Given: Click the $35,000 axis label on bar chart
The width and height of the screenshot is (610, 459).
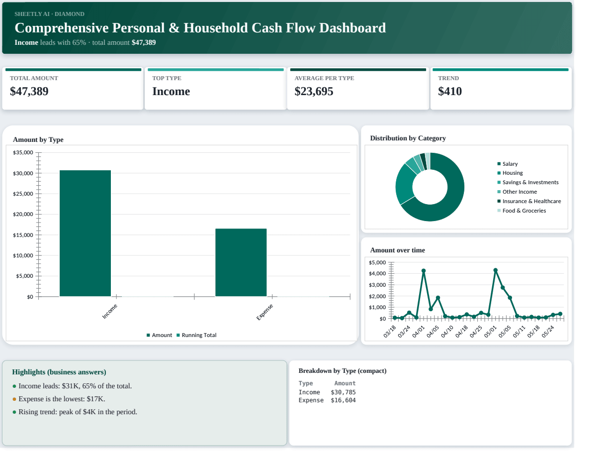Looking at the screenshot, I should click(x=23, y=153).
